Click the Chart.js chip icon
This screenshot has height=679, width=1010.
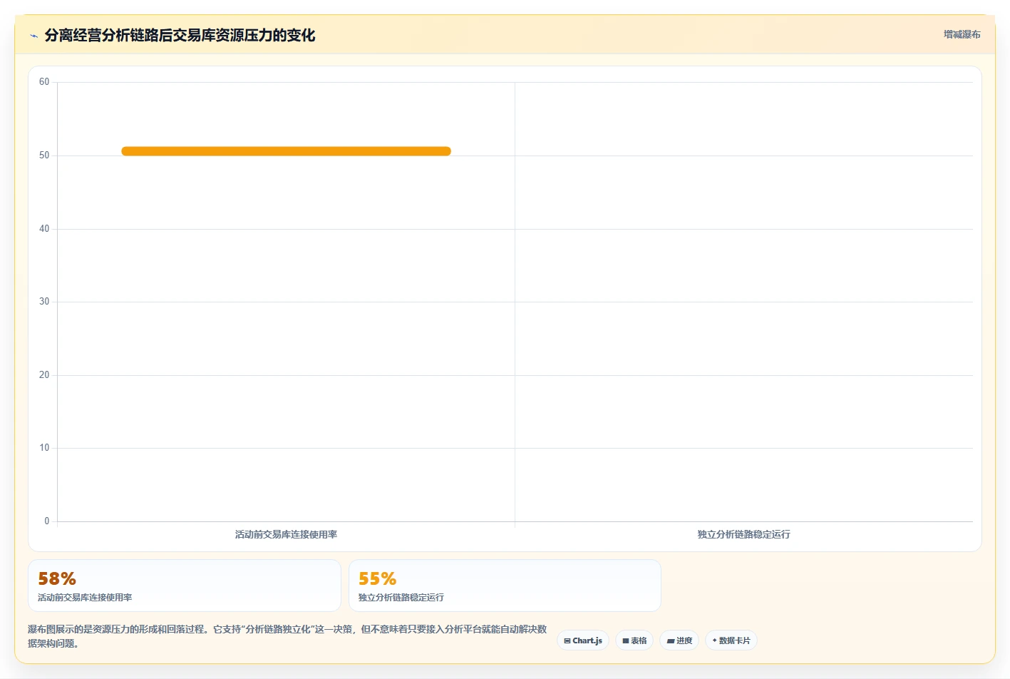pos(567,641)
